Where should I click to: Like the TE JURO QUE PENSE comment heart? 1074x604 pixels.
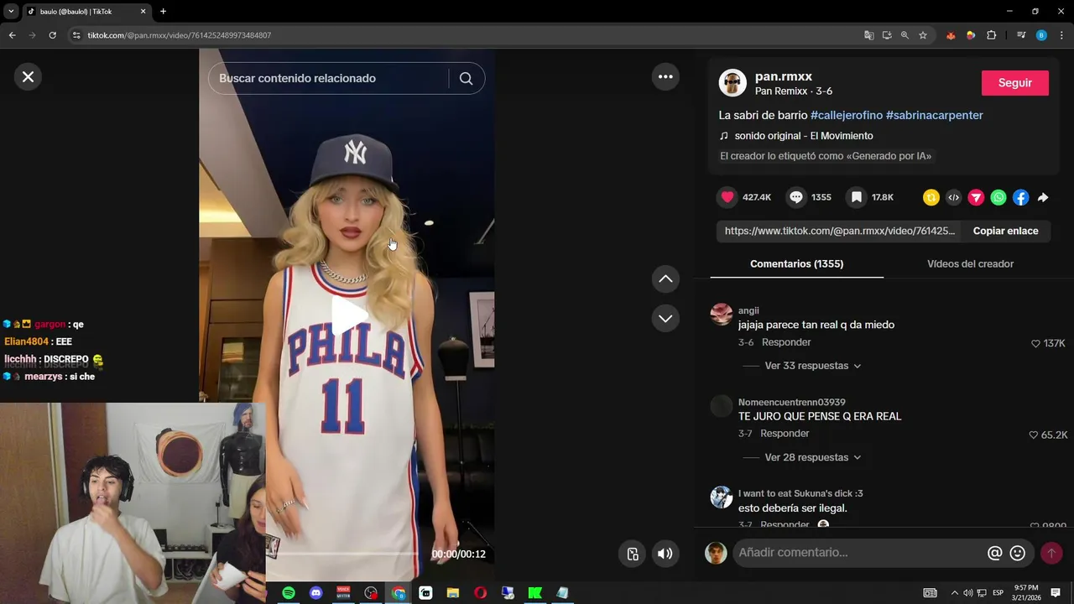tap(1034, 435)
